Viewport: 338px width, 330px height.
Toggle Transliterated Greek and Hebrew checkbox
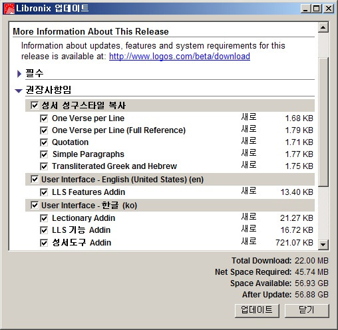44,166
